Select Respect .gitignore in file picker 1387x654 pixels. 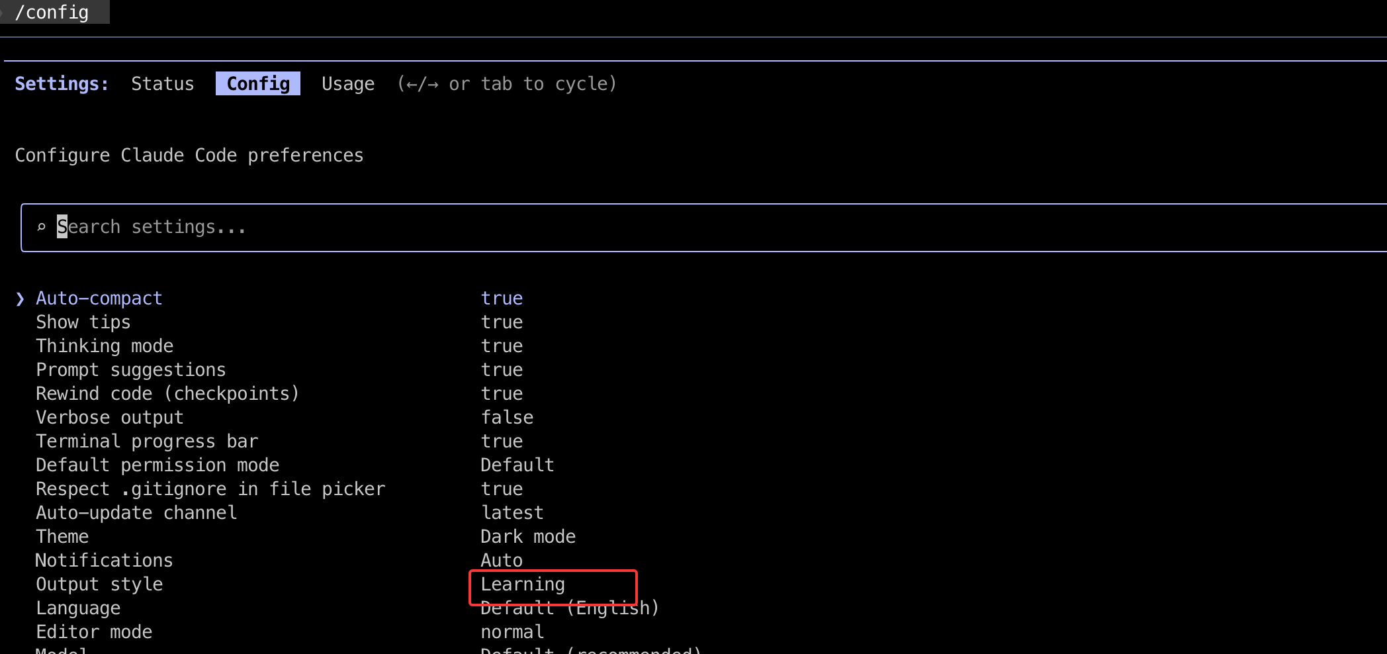pos(210,489)
